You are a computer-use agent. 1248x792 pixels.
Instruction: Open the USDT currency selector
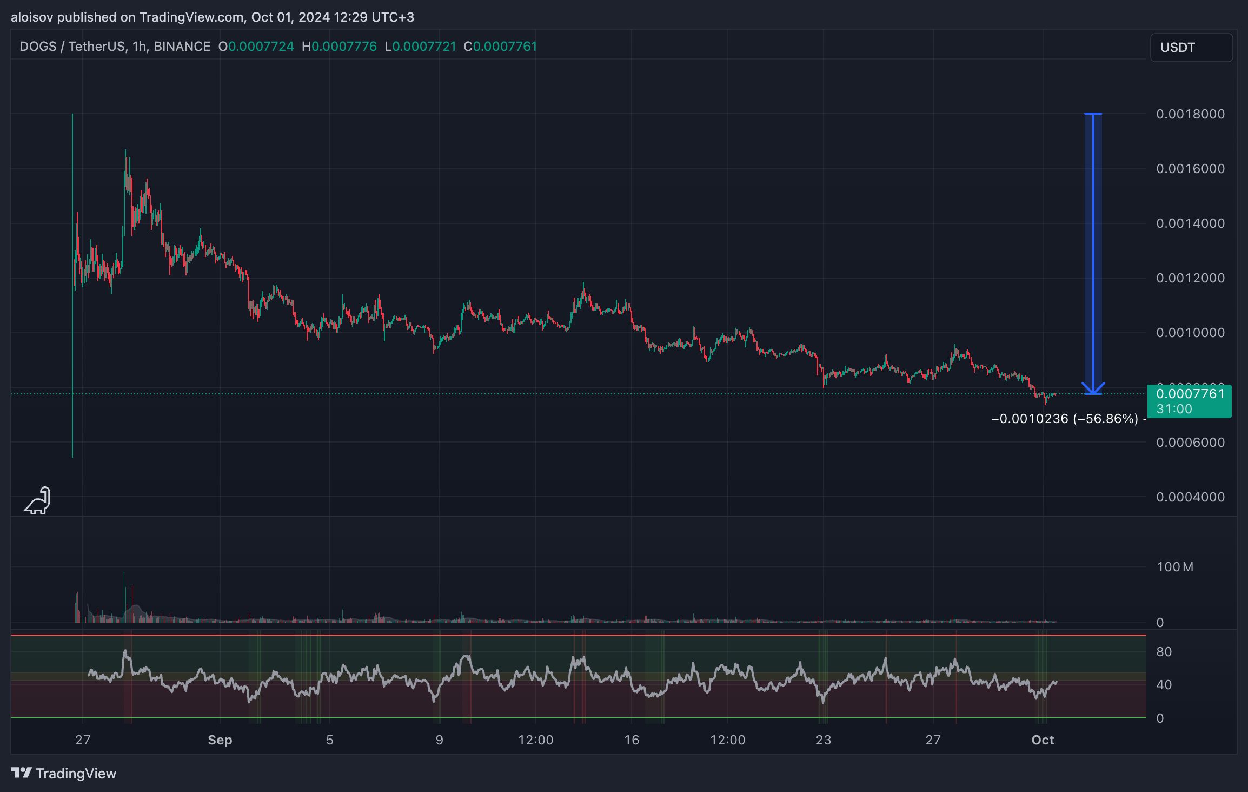pyautogui.click(x=1191, y=48)
